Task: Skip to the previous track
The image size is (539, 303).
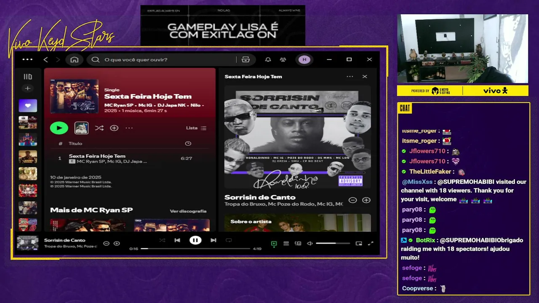Action: point(177,240)
